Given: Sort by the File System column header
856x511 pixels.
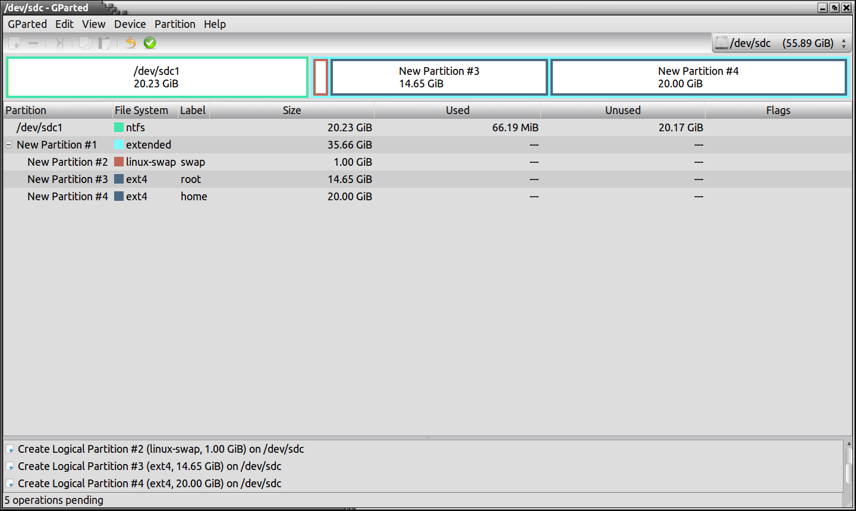Looking at the screenshot, I should [145, 111].
